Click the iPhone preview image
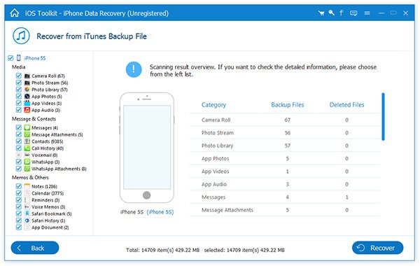This screenshot has width=420, height=266. [147, 148]
